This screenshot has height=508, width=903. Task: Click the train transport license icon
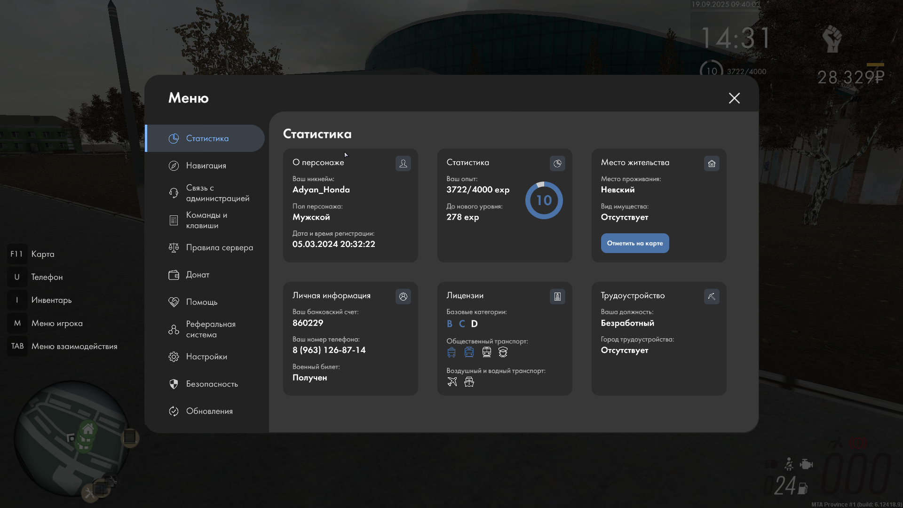click(x=487, y=352)
